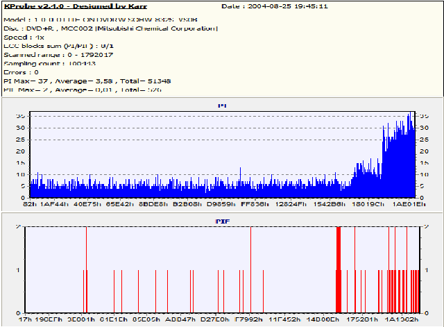
Task: Select the 'D9859h' x-axis label
Action: 221,204
